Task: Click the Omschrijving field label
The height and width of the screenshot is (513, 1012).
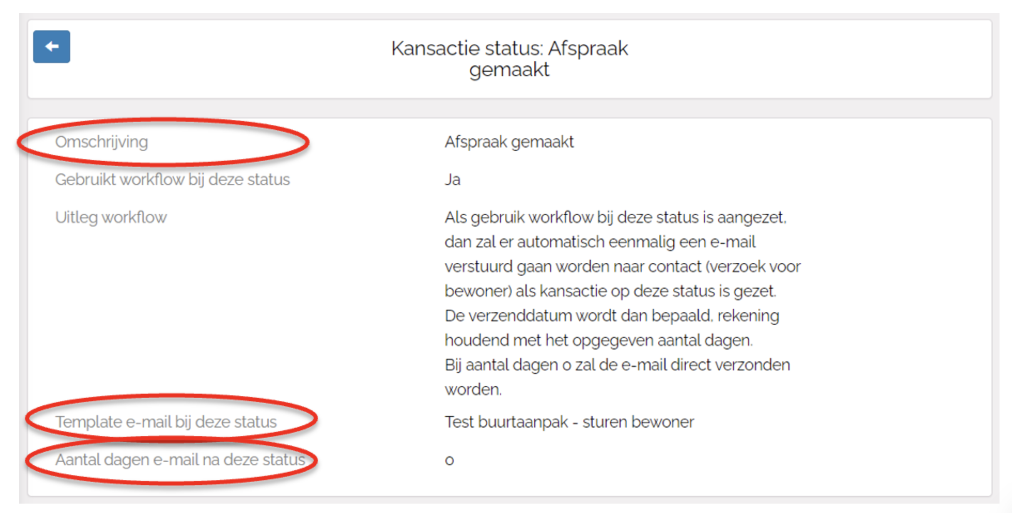Action: 102,142
